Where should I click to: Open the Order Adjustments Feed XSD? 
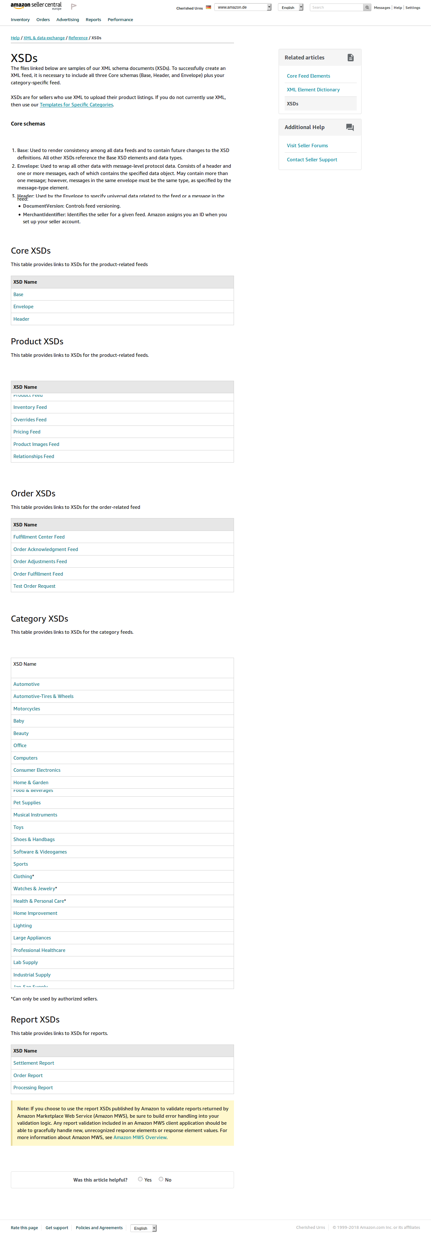(x=40, y=562)
